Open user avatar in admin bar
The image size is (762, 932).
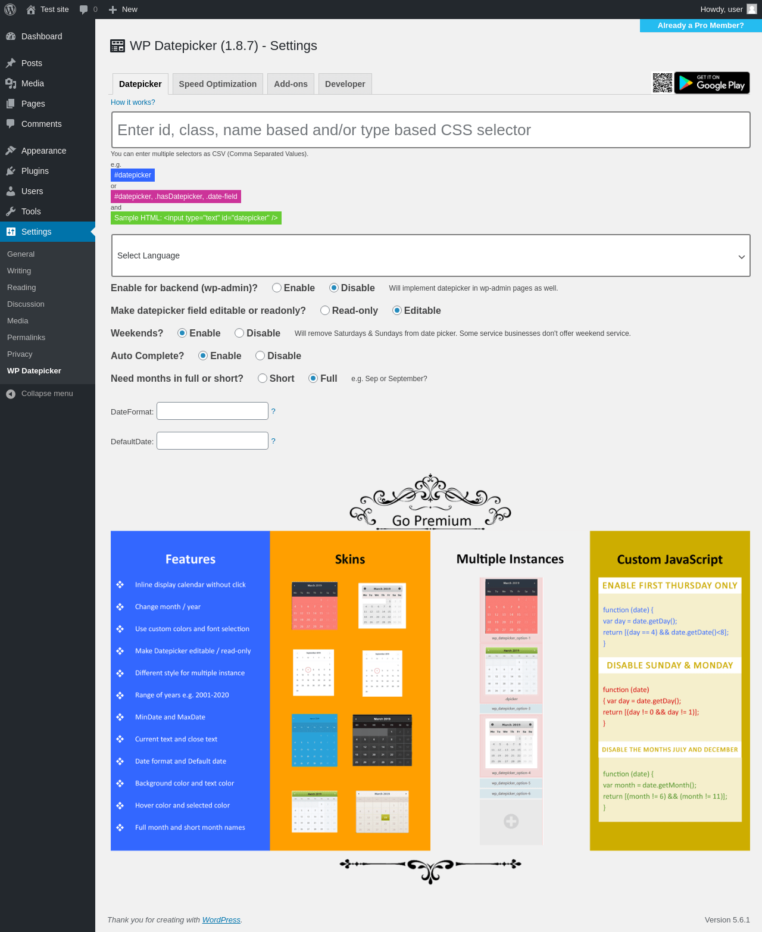click(752, 10)
